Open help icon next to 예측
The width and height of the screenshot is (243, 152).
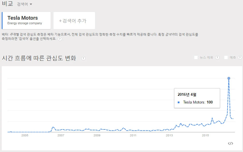click(240, 58)
